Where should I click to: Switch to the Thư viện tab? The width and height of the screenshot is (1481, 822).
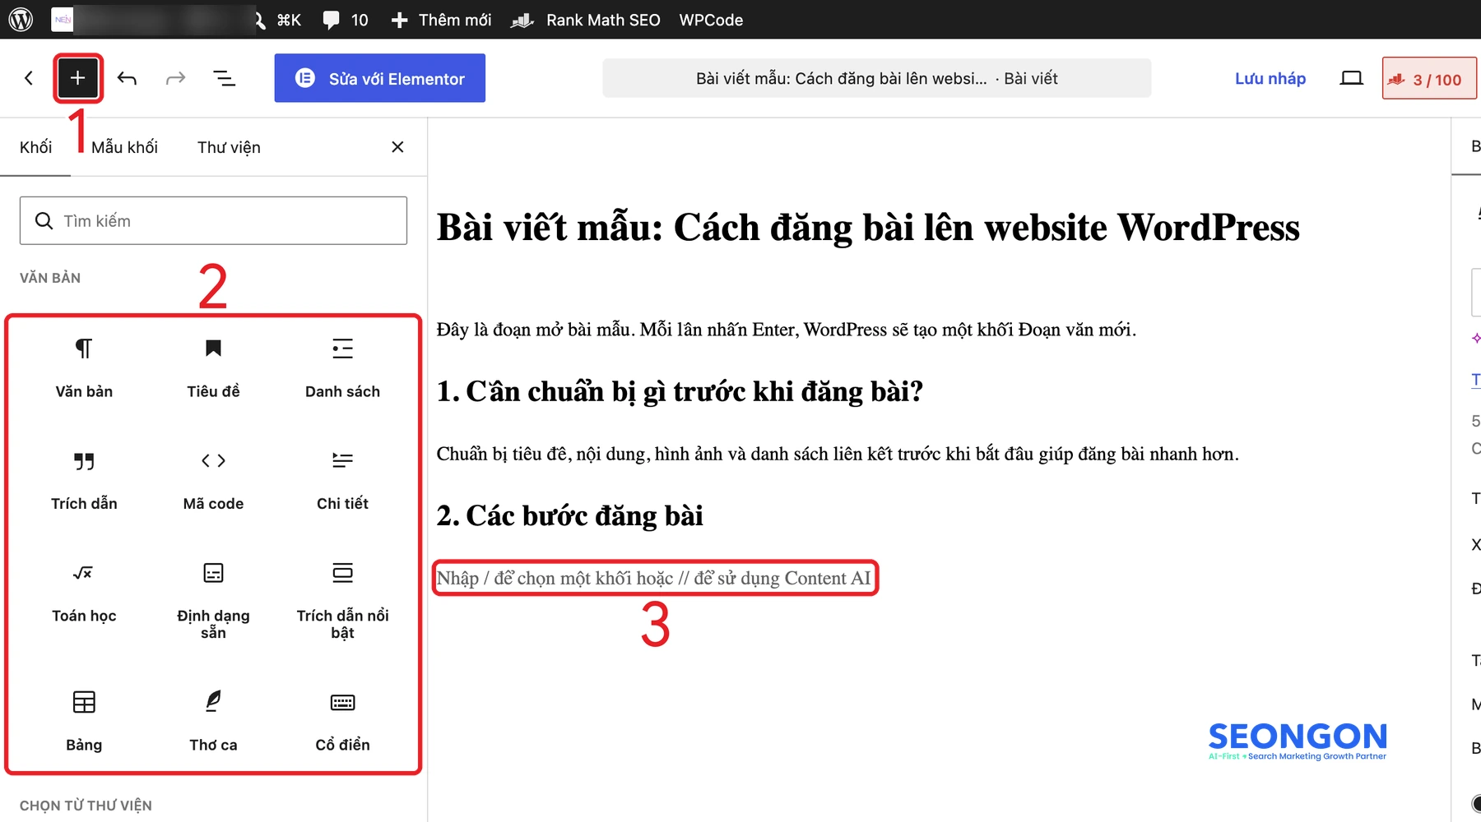coord(229,147)
